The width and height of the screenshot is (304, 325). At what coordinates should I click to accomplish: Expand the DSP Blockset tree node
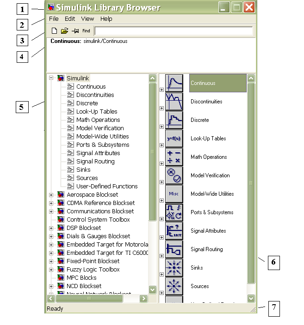point(51,228)
